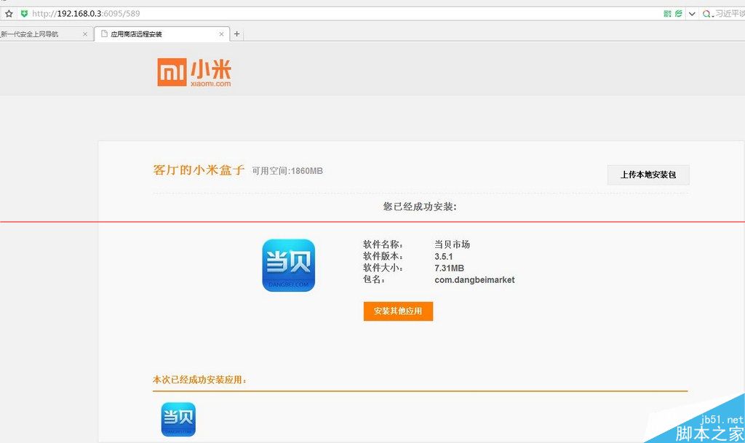Click the green security shield icon

24,14
